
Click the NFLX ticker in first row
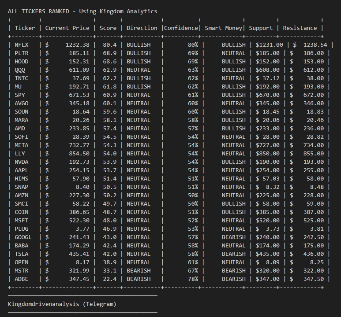click(x=21, y=44)
